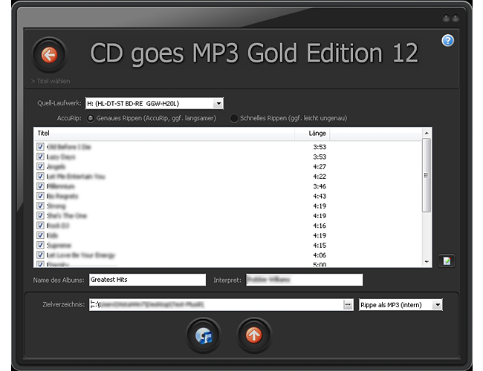Start ripping with the CD music icon
The height and width of the screenshot is (371, 483).
coord(204,335)
